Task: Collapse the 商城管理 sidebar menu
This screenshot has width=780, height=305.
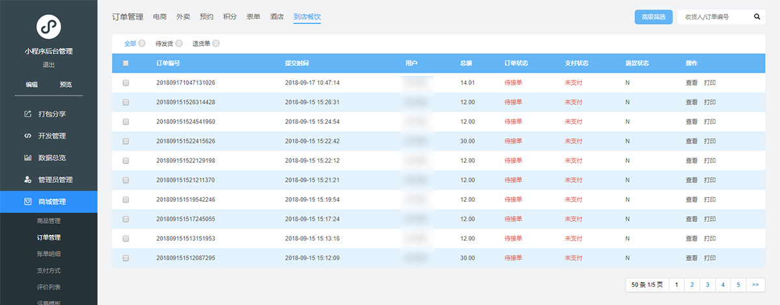Action: click(x=49, y=202)
